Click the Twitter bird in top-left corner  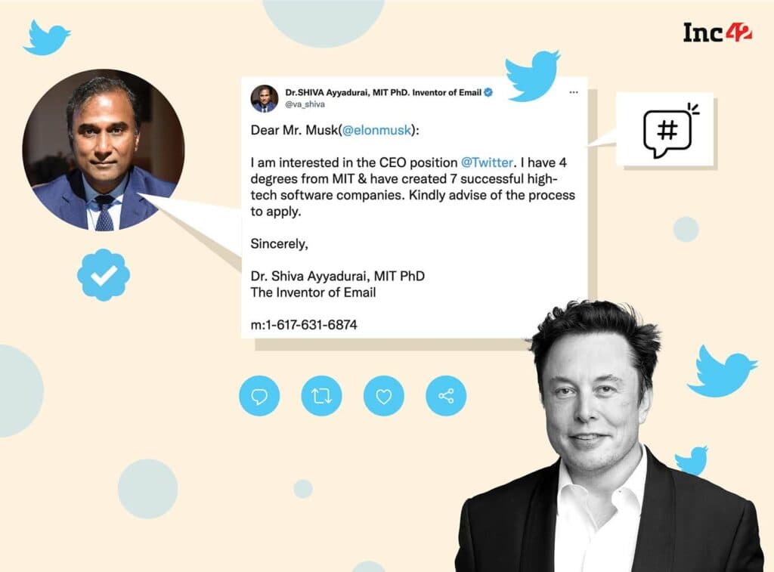click(x=46, y=38)
